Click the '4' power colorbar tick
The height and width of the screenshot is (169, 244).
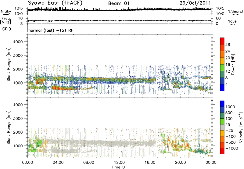pos(226,85)
